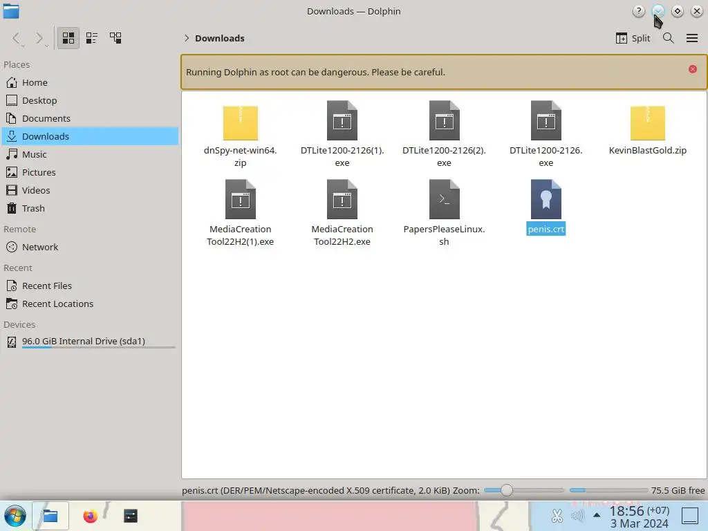The width and height of the screenshot is (708, 531).
Task: Select Downloads in Places
Action: (x=89, y=136)
